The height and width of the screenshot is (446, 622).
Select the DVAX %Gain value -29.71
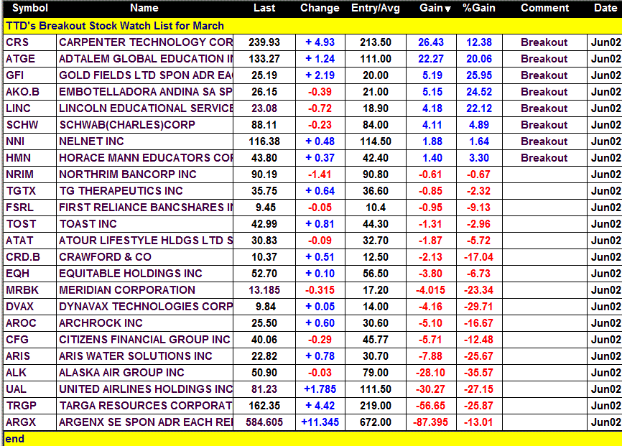(478, 307)
